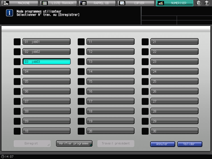Toggle lock box beside 01 job01
This screenshot has height=159, width=212.
coord(17,42)
